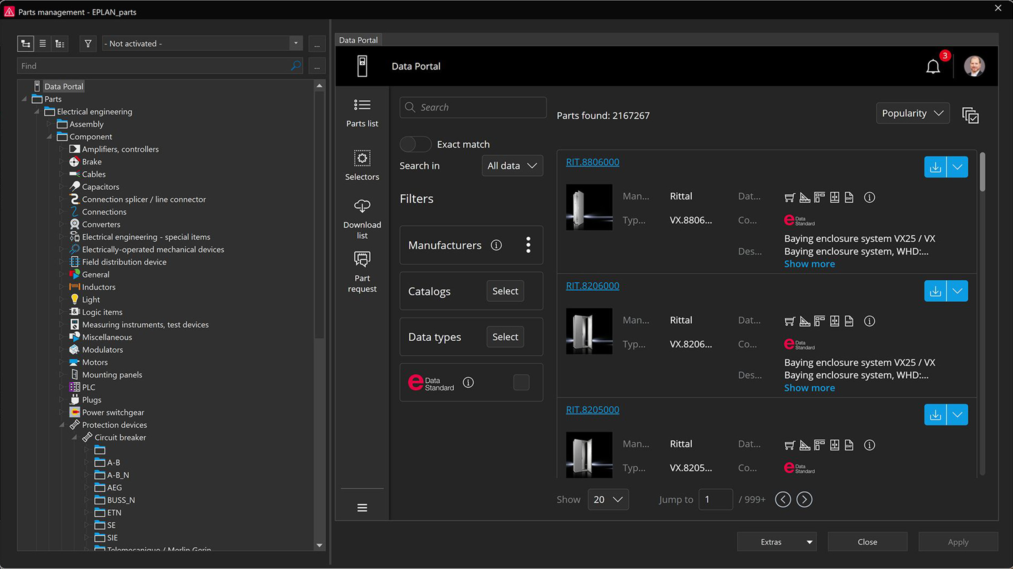This screenshot has height=569, width=1013.
Task: Open the Popularity sort dropdown
Action: click(912, 113)
